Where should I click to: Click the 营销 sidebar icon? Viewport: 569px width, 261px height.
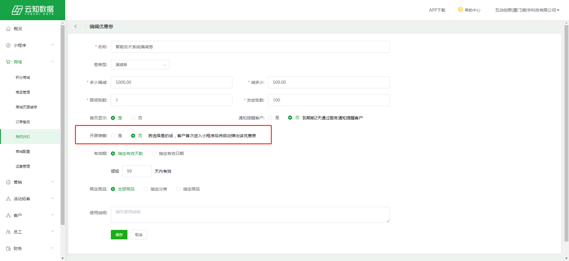[8, 182]
